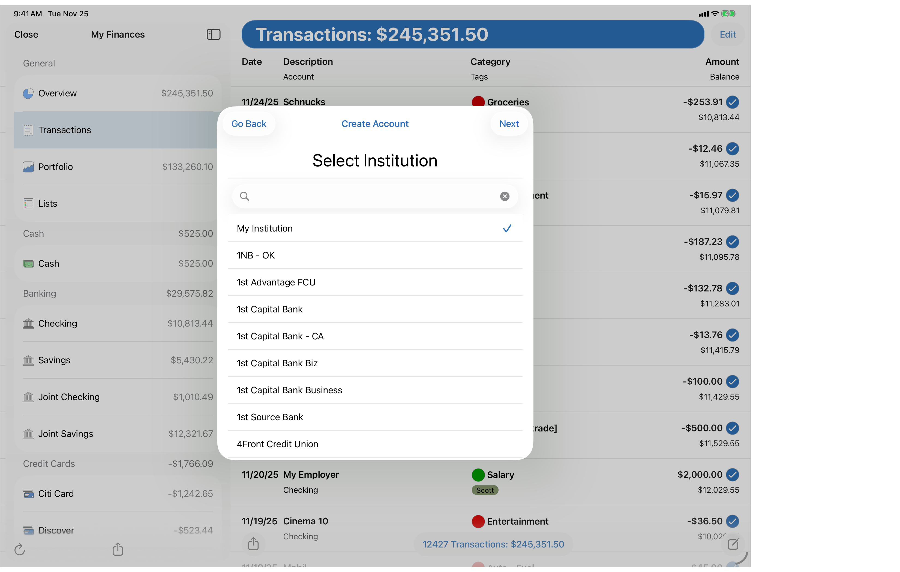The width and height of the screenshot is (900, 572).
Task: Tap the share icon below the transactions list
Action: click(x=253, y=544)
